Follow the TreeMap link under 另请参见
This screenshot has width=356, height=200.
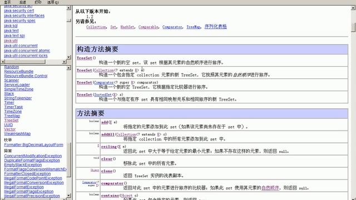click(193, 27)
